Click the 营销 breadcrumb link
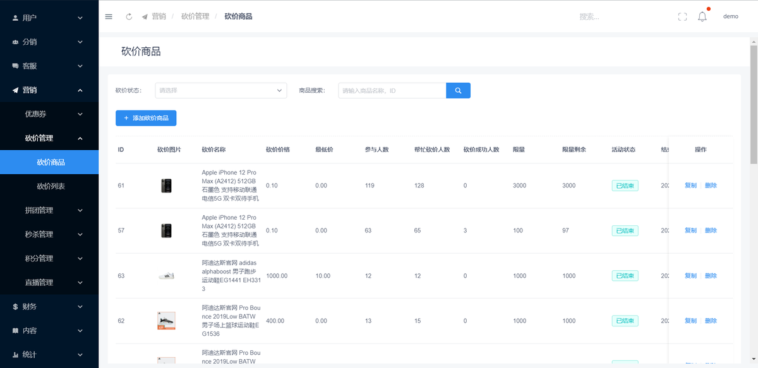758x368 pixels. coord(159,16)
